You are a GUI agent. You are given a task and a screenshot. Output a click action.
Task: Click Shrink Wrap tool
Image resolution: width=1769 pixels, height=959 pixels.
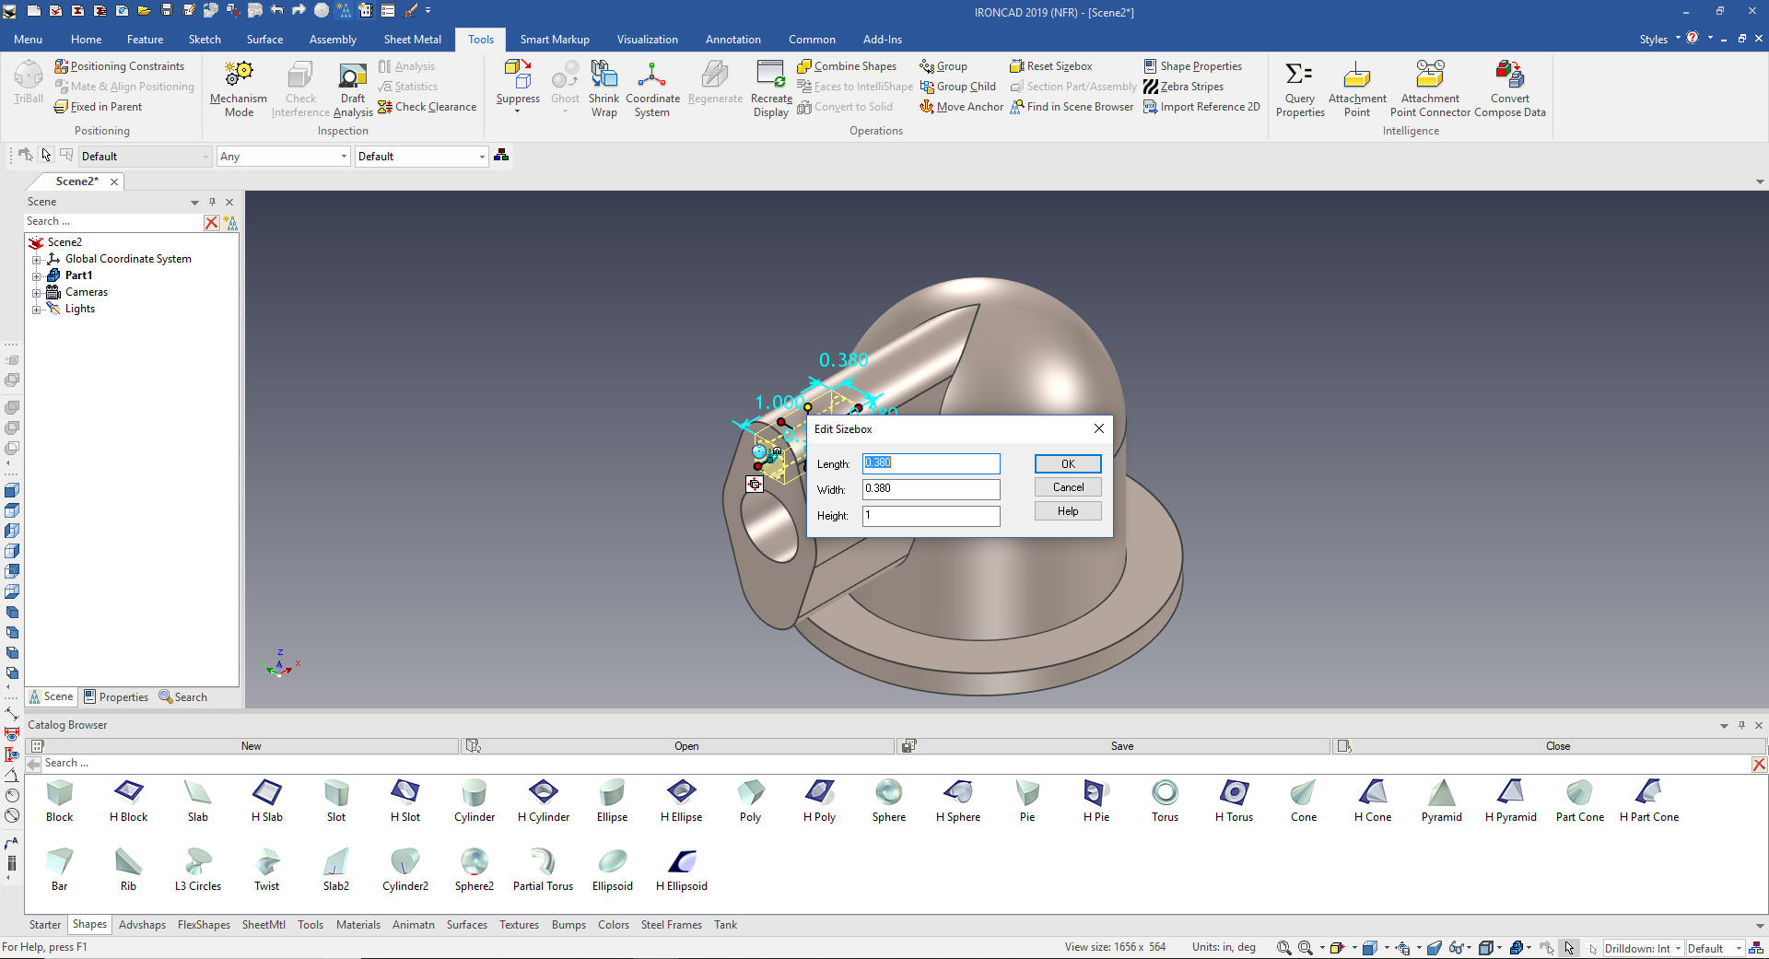[603, 89]
